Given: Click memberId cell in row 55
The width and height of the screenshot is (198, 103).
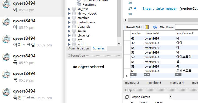Looking at the screenshot, I should (x=159, y=48).
